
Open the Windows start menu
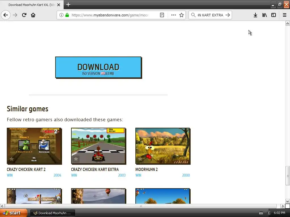point(14,213)
